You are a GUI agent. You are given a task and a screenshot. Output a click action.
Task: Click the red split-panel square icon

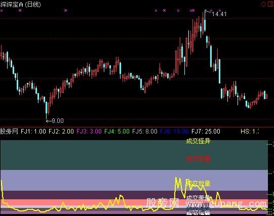tap(270, 4)
